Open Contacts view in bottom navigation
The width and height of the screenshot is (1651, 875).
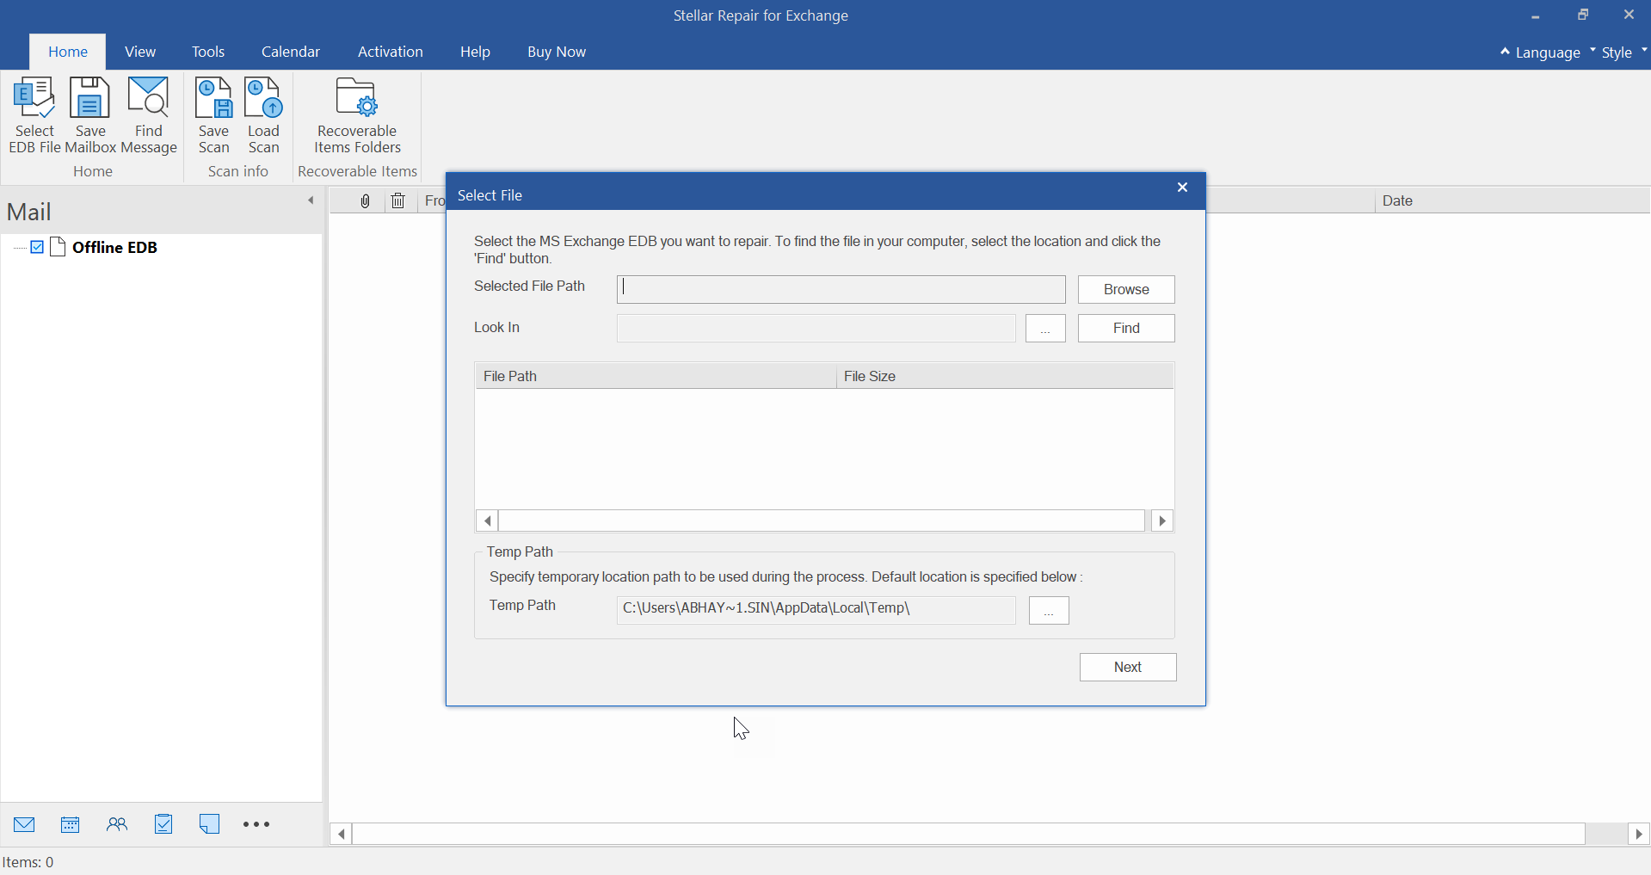pyautogui.click(x=117, y=824)
